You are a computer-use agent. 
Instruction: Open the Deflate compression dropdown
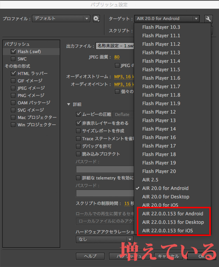[123, 115]
